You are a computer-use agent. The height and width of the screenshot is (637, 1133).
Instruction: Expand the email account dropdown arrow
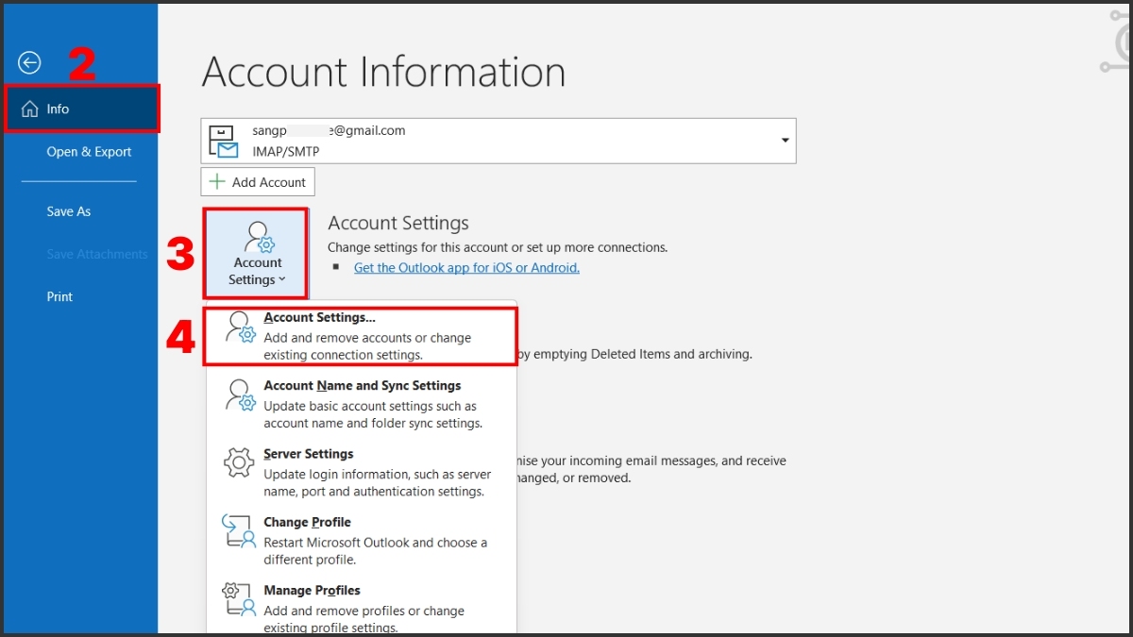coord(784,141)
